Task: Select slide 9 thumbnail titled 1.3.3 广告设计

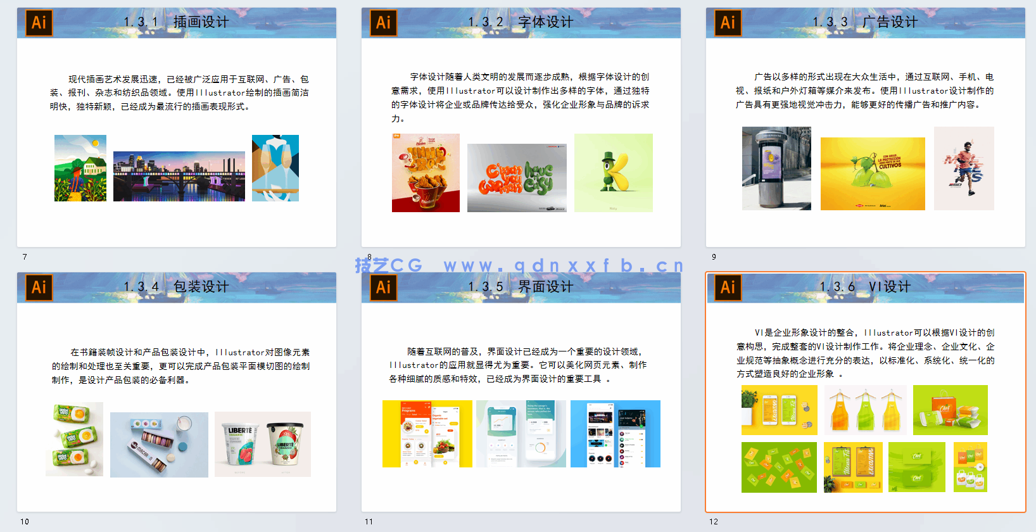Action: pyautogui.click(x=866, y=127)
